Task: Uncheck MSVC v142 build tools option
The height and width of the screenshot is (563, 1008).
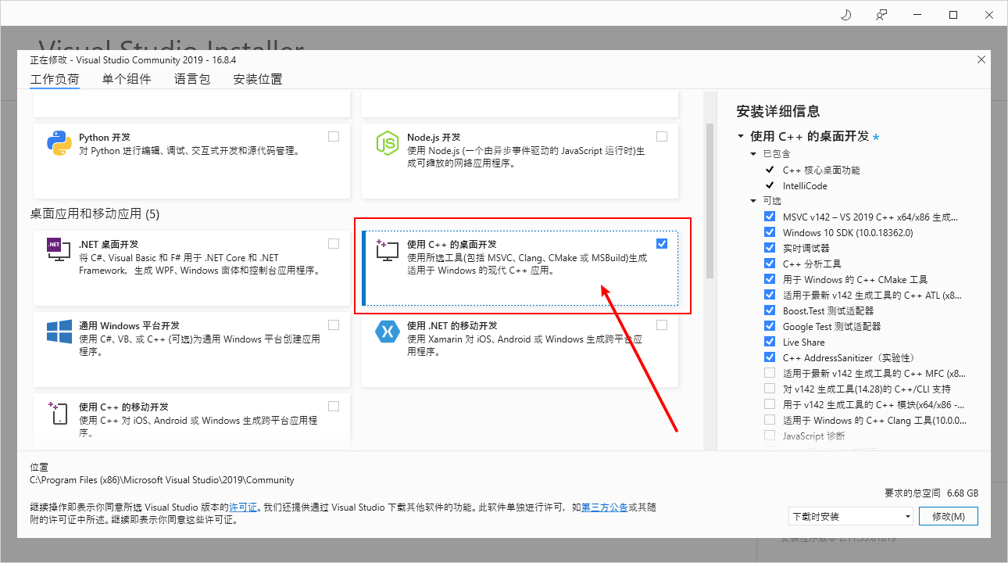Action: [x=770, y=217]
